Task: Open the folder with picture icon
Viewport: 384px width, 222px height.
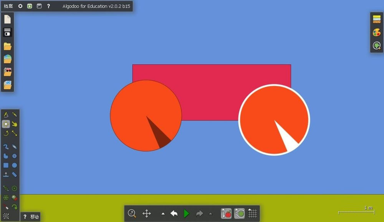Action: point(7,85)
